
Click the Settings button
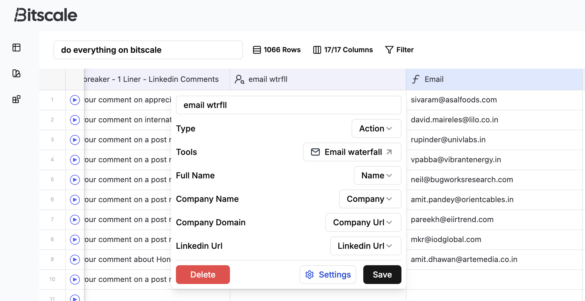328,275
